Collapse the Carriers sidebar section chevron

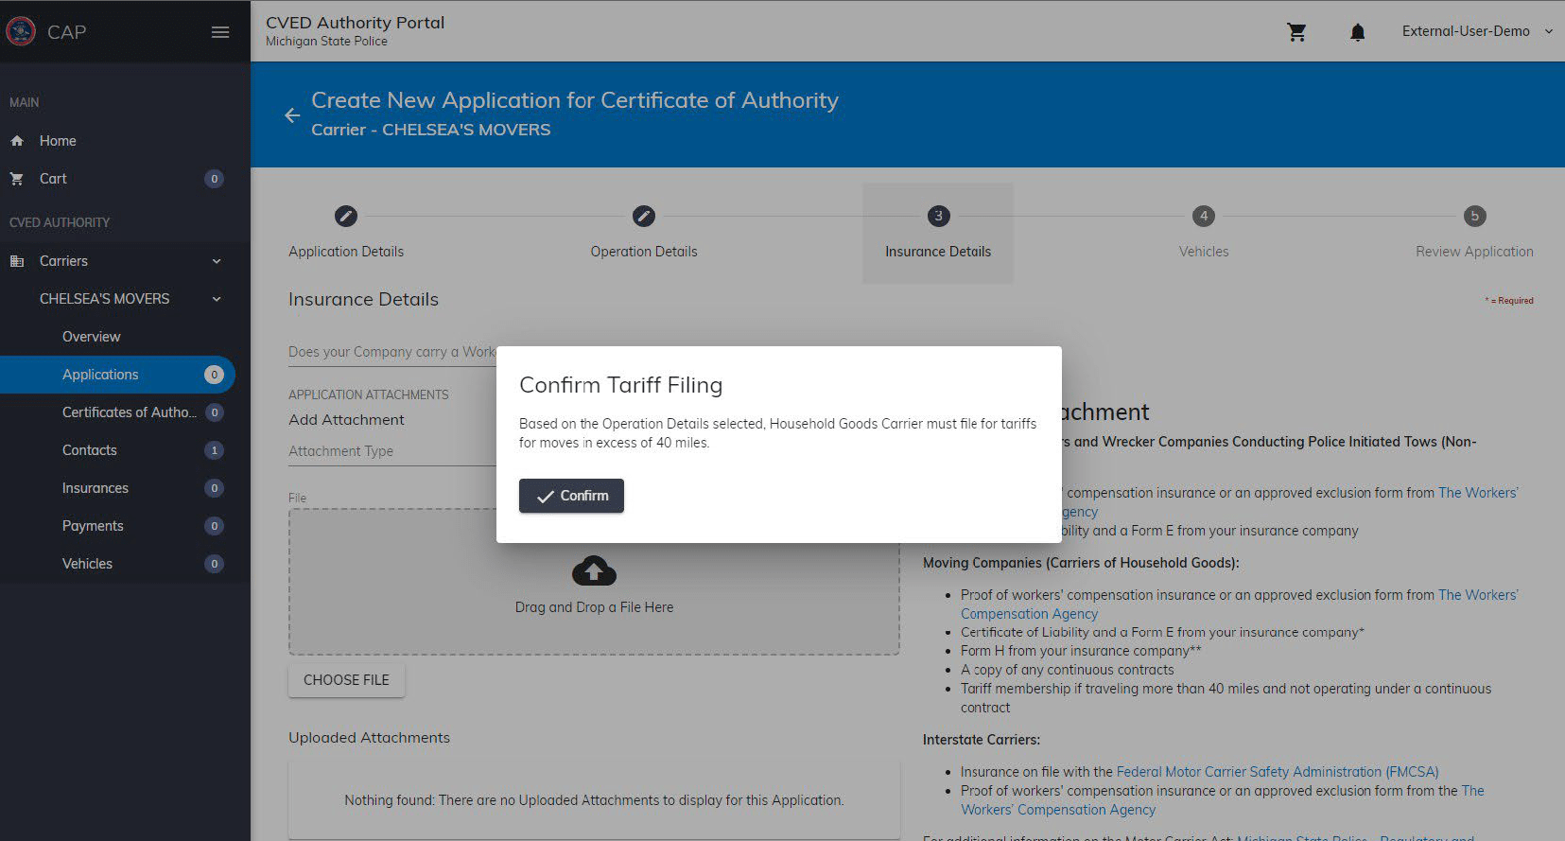217,261
